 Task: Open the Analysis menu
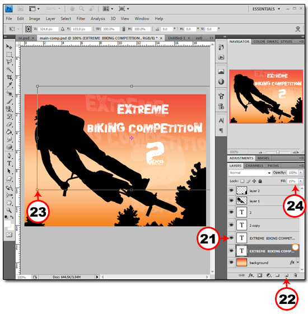(98, 18)
